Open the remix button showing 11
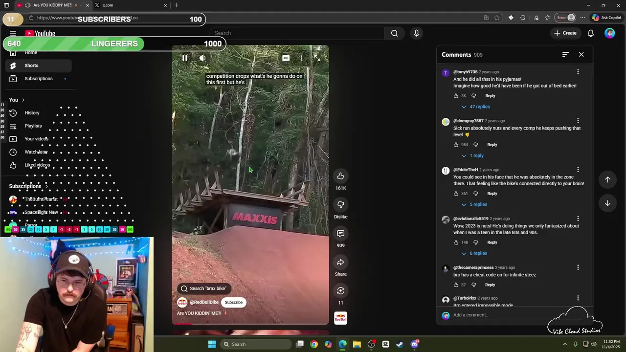The image size is (626, 352). pyautogui.click(x=340, y=291)
